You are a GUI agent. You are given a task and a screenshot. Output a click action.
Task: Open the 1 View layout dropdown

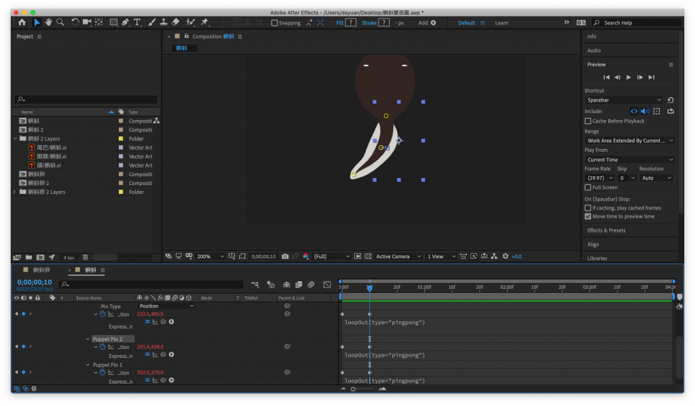click(441, 256)
